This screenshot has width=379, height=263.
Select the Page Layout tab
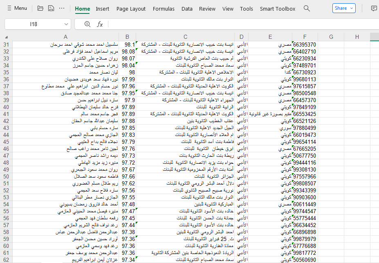point(131,9)
